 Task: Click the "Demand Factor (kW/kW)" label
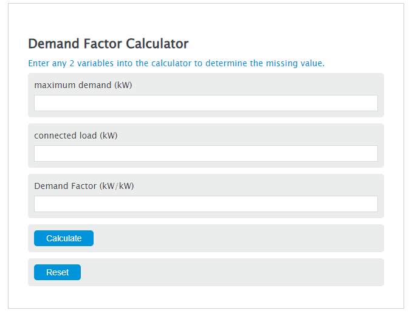click(84, 186)
